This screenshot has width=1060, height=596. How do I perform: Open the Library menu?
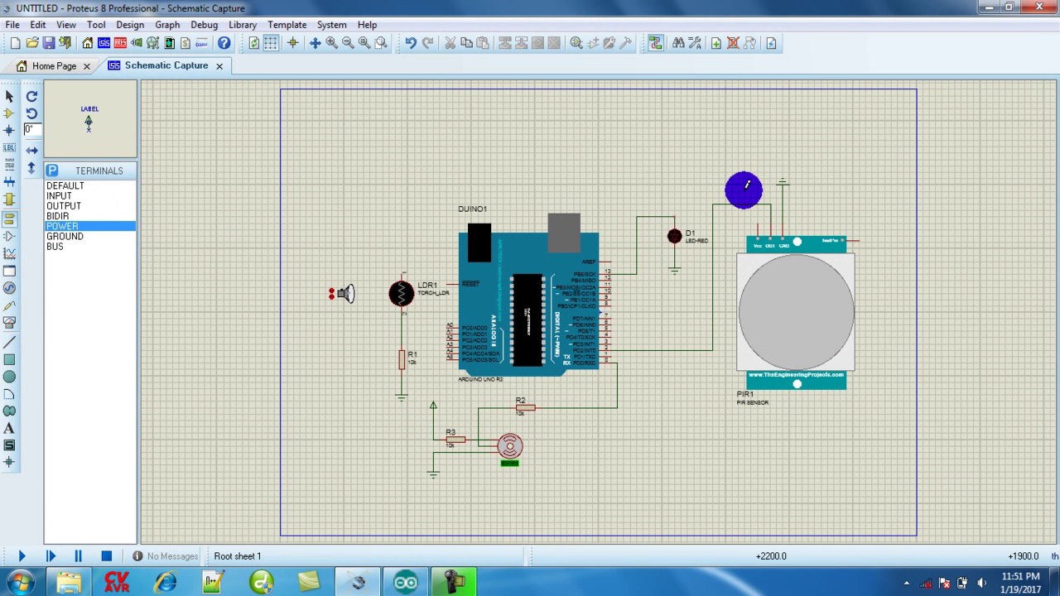tap(243, 25)
